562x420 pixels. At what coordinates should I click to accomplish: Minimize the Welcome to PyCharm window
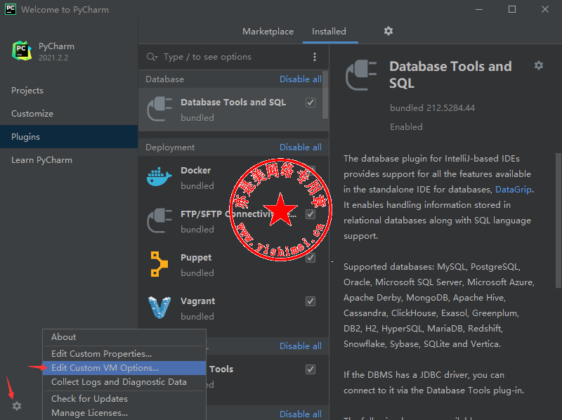[479, 9]
